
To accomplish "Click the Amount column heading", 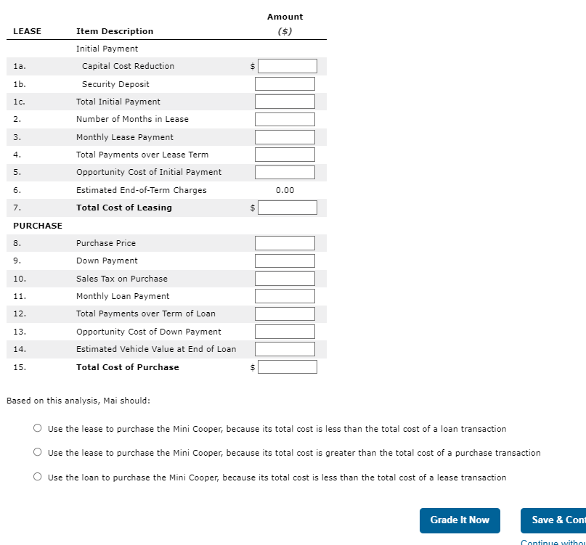I will click(285, 17).
